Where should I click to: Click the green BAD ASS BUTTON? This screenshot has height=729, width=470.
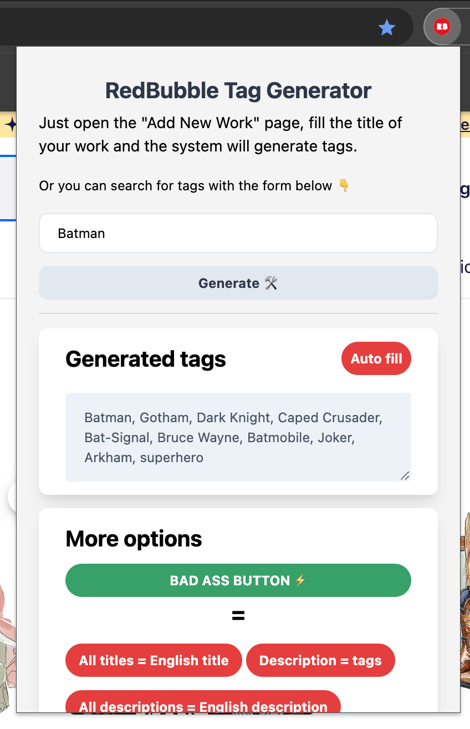(x=238, y=580)
